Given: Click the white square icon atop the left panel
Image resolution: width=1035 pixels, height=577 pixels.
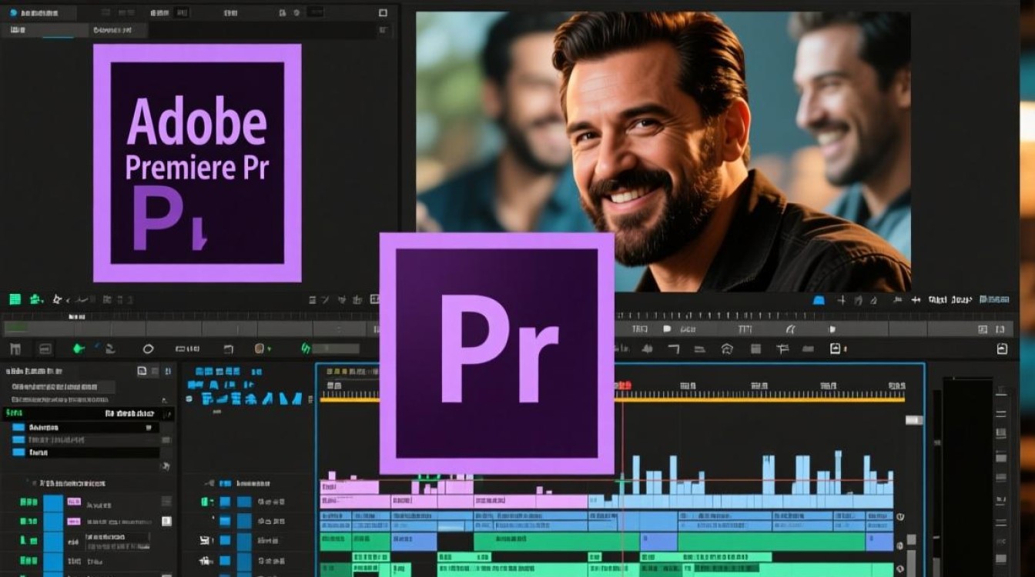Looking at the screenshot, I should pos(383,13).
